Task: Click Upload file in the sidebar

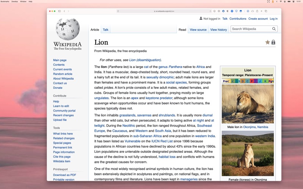Action: [x=60, y=120]
